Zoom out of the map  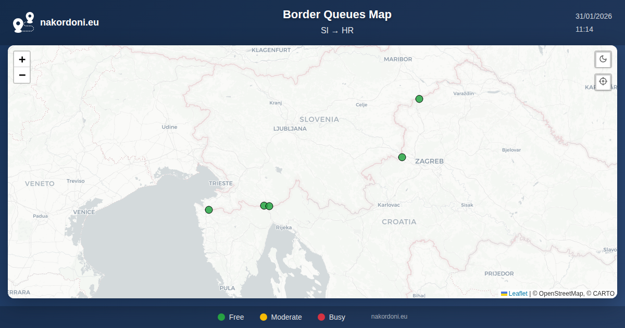click(22, 75)
